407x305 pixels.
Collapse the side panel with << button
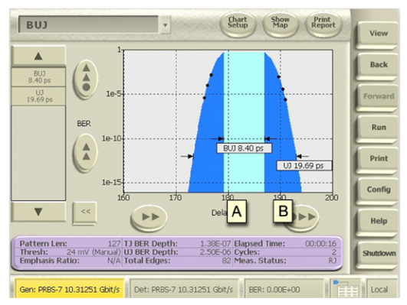[x=85, y=213]
